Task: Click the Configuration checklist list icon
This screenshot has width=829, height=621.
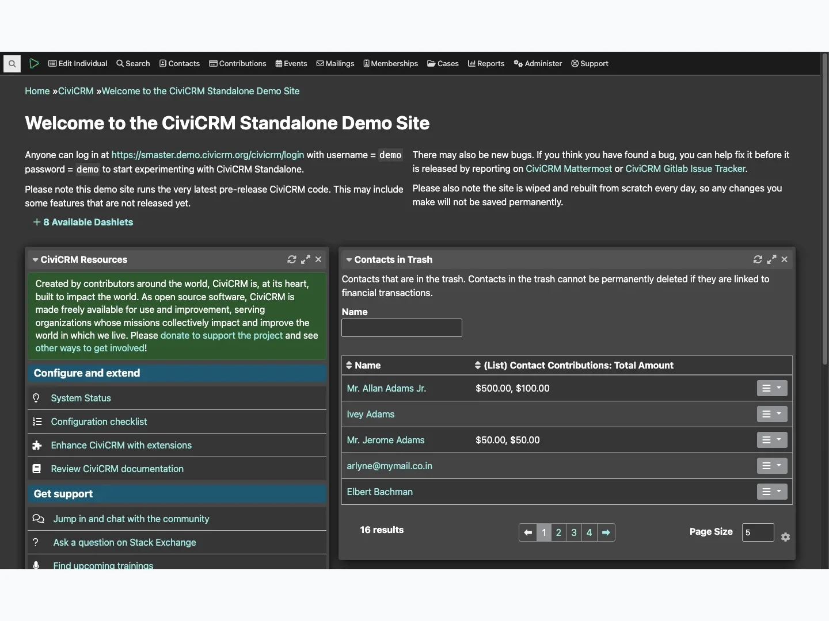Action: 37,421
